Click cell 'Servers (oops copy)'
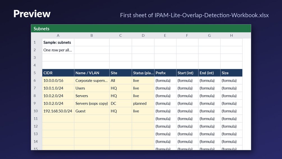The image size is (282, 159). point(92,104)
